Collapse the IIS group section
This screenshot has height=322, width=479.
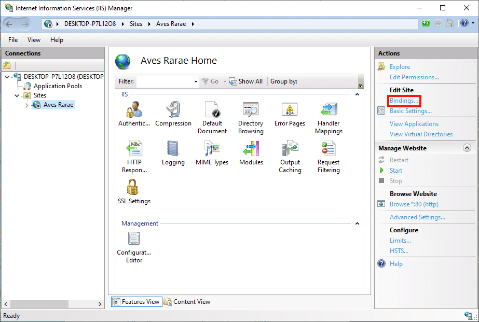(x=357, y=94)
